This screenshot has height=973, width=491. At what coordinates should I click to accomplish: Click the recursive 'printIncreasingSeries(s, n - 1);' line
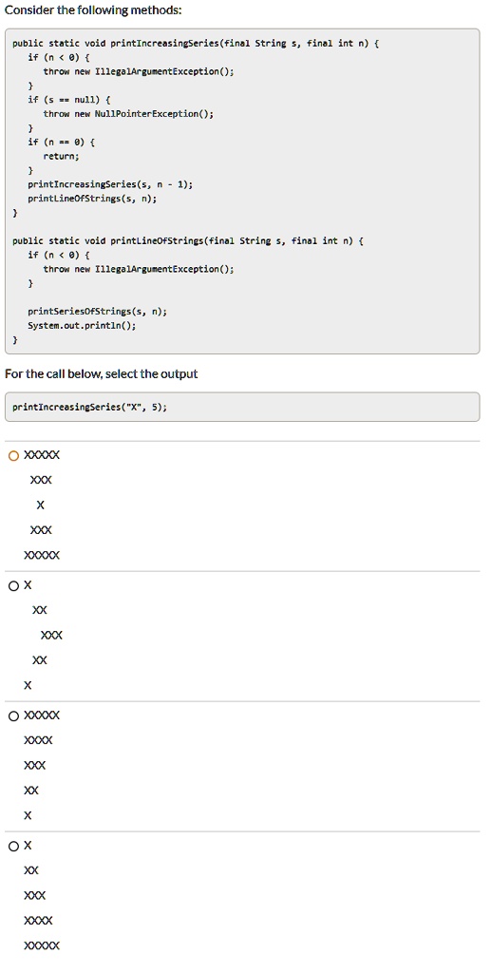coord(110,184)
